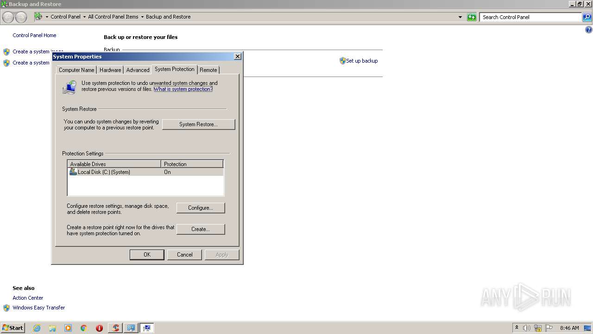Click the Configure... button
The image size is (593, 334).
coord(201,208)
